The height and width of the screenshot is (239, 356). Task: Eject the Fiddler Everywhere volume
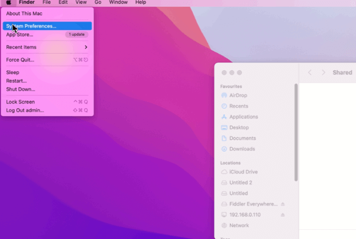pyautogui.click(x=282, y=204)
